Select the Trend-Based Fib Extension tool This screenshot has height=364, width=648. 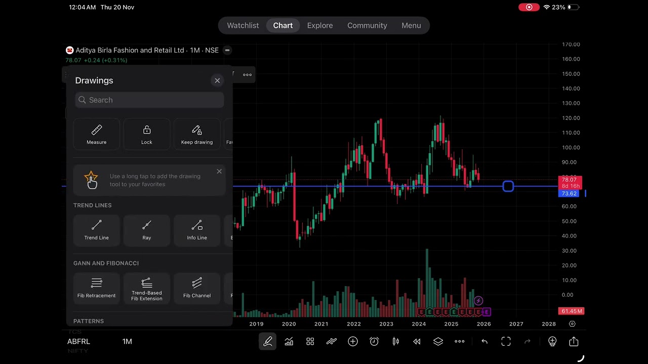click(x=147, y=288)
